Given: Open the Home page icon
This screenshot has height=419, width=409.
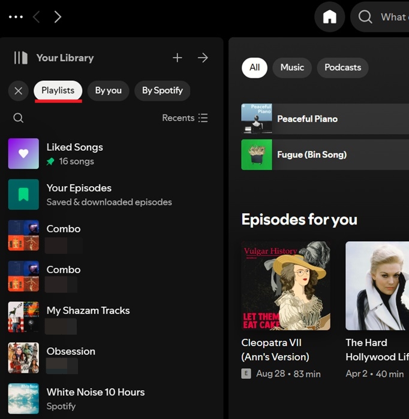Looking at the screenshot, I should click(329, 17).
